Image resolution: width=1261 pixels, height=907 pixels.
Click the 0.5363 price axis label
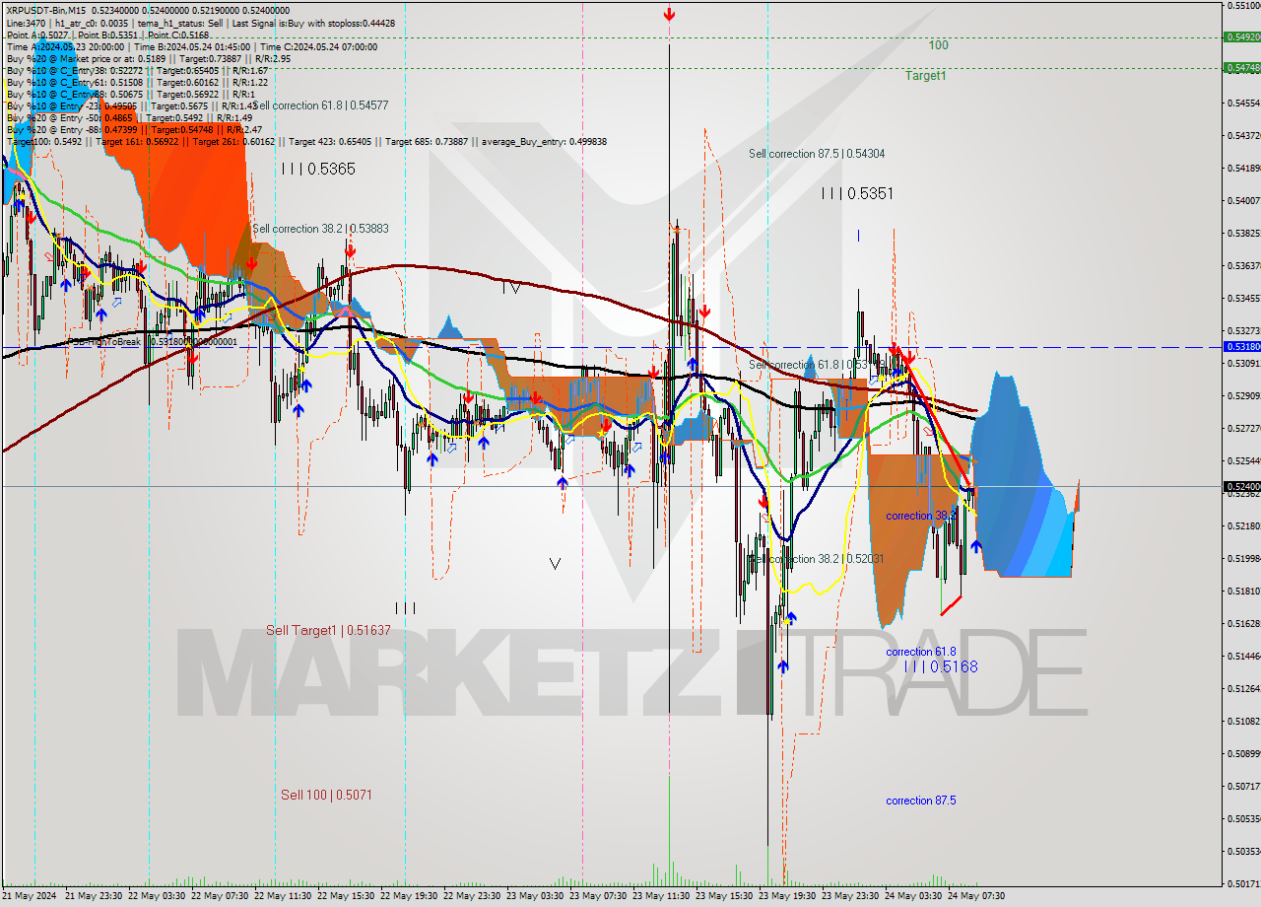1243,265
